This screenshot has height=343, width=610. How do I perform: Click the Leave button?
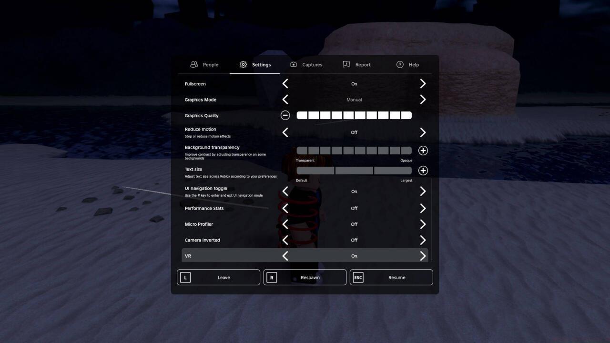click(x=218, y=277)
